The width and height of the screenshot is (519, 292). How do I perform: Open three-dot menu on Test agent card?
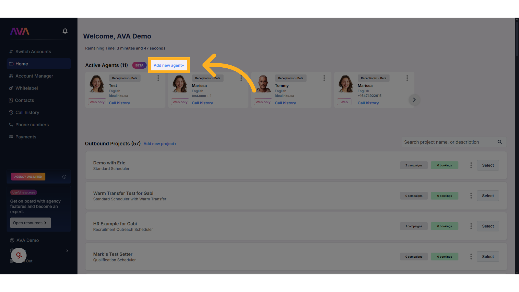(158, 78)
